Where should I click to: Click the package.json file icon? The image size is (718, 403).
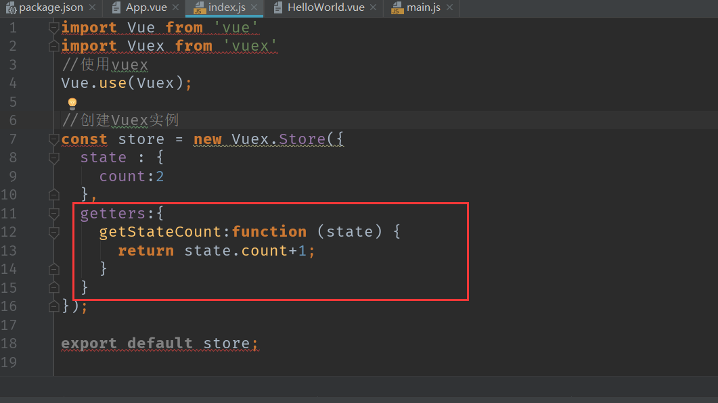(11, 8)
